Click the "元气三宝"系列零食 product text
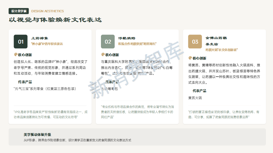This screenshot has width=273, height=153. [x=45, y=89]
